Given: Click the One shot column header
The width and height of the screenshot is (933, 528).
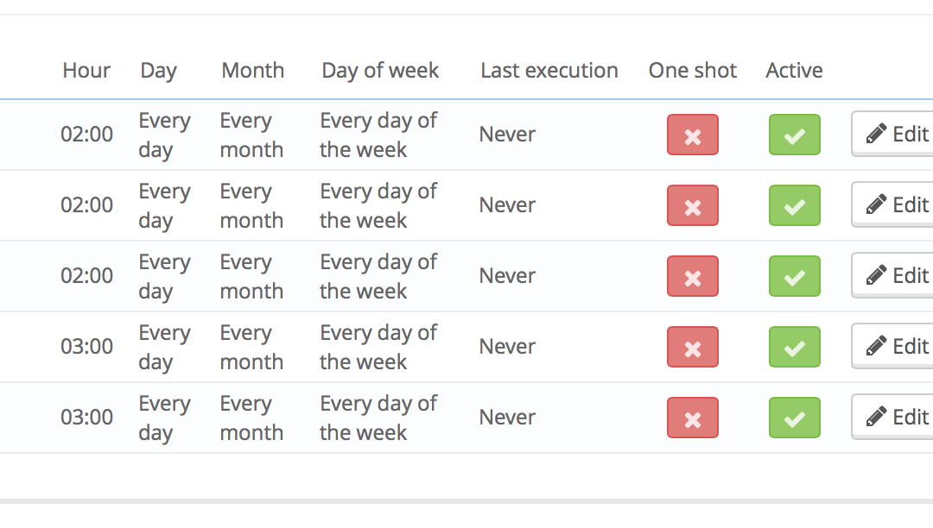Looking at the screenshot, I should click(692, 71).
